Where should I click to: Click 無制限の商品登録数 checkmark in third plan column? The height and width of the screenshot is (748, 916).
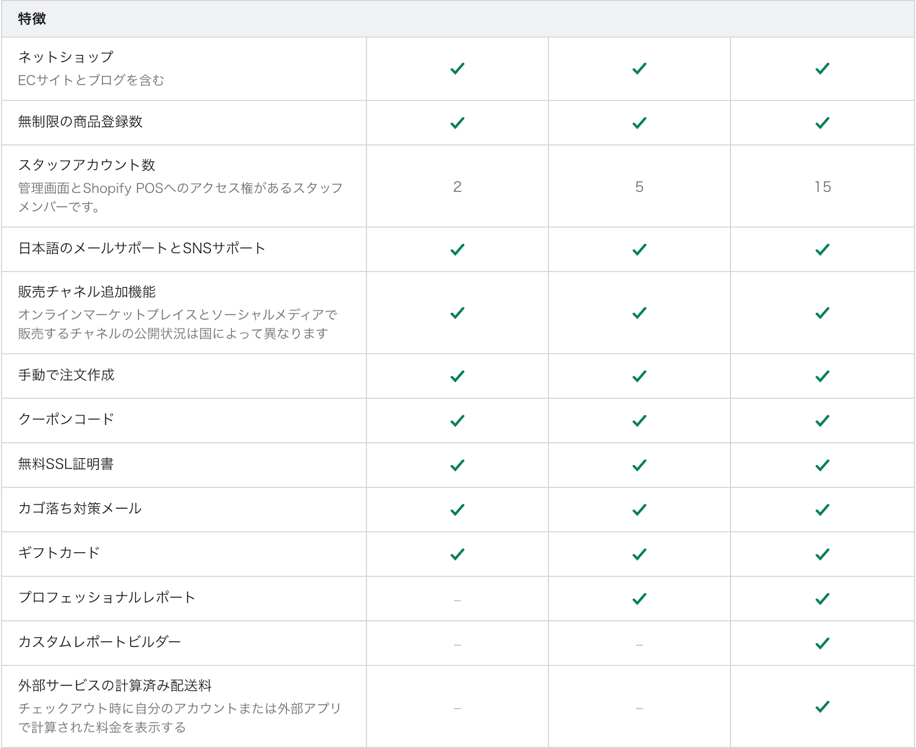(x=823, y=123)
